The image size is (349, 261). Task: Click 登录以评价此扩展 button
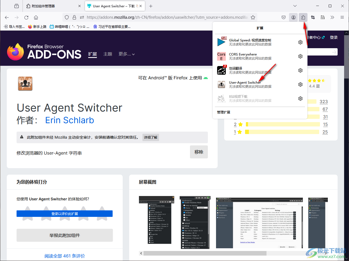(x=65, y=214)
